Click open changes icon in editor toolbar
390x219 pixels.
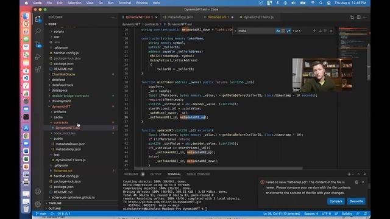coord(352,18)
